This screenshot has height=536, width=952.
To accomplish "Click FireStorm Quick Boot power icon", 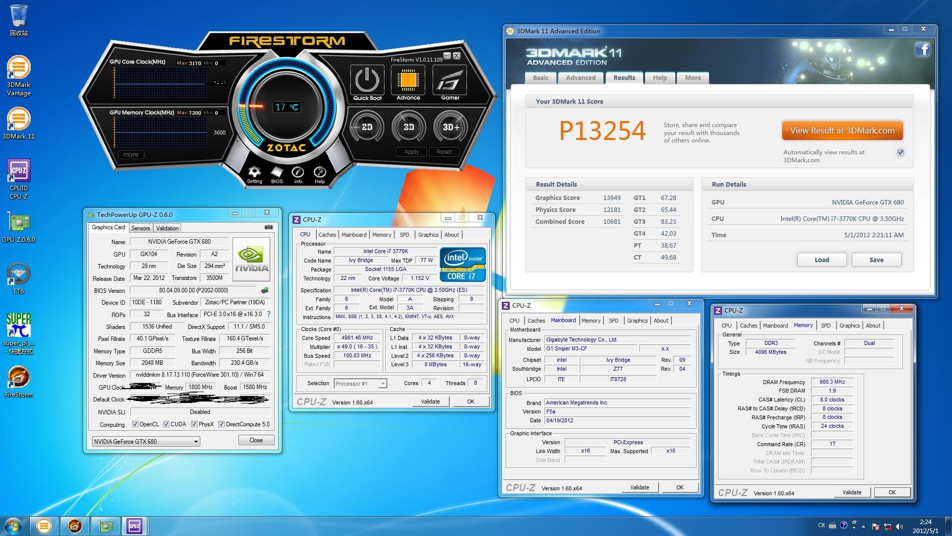I will [x=367, y=81].
